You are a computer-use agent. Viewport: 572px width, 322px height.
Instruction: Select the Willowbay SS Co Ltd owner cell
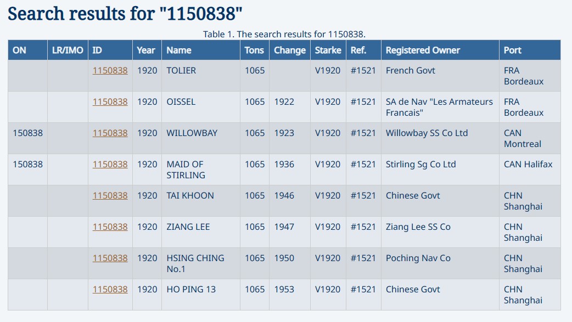coord(440,138)
